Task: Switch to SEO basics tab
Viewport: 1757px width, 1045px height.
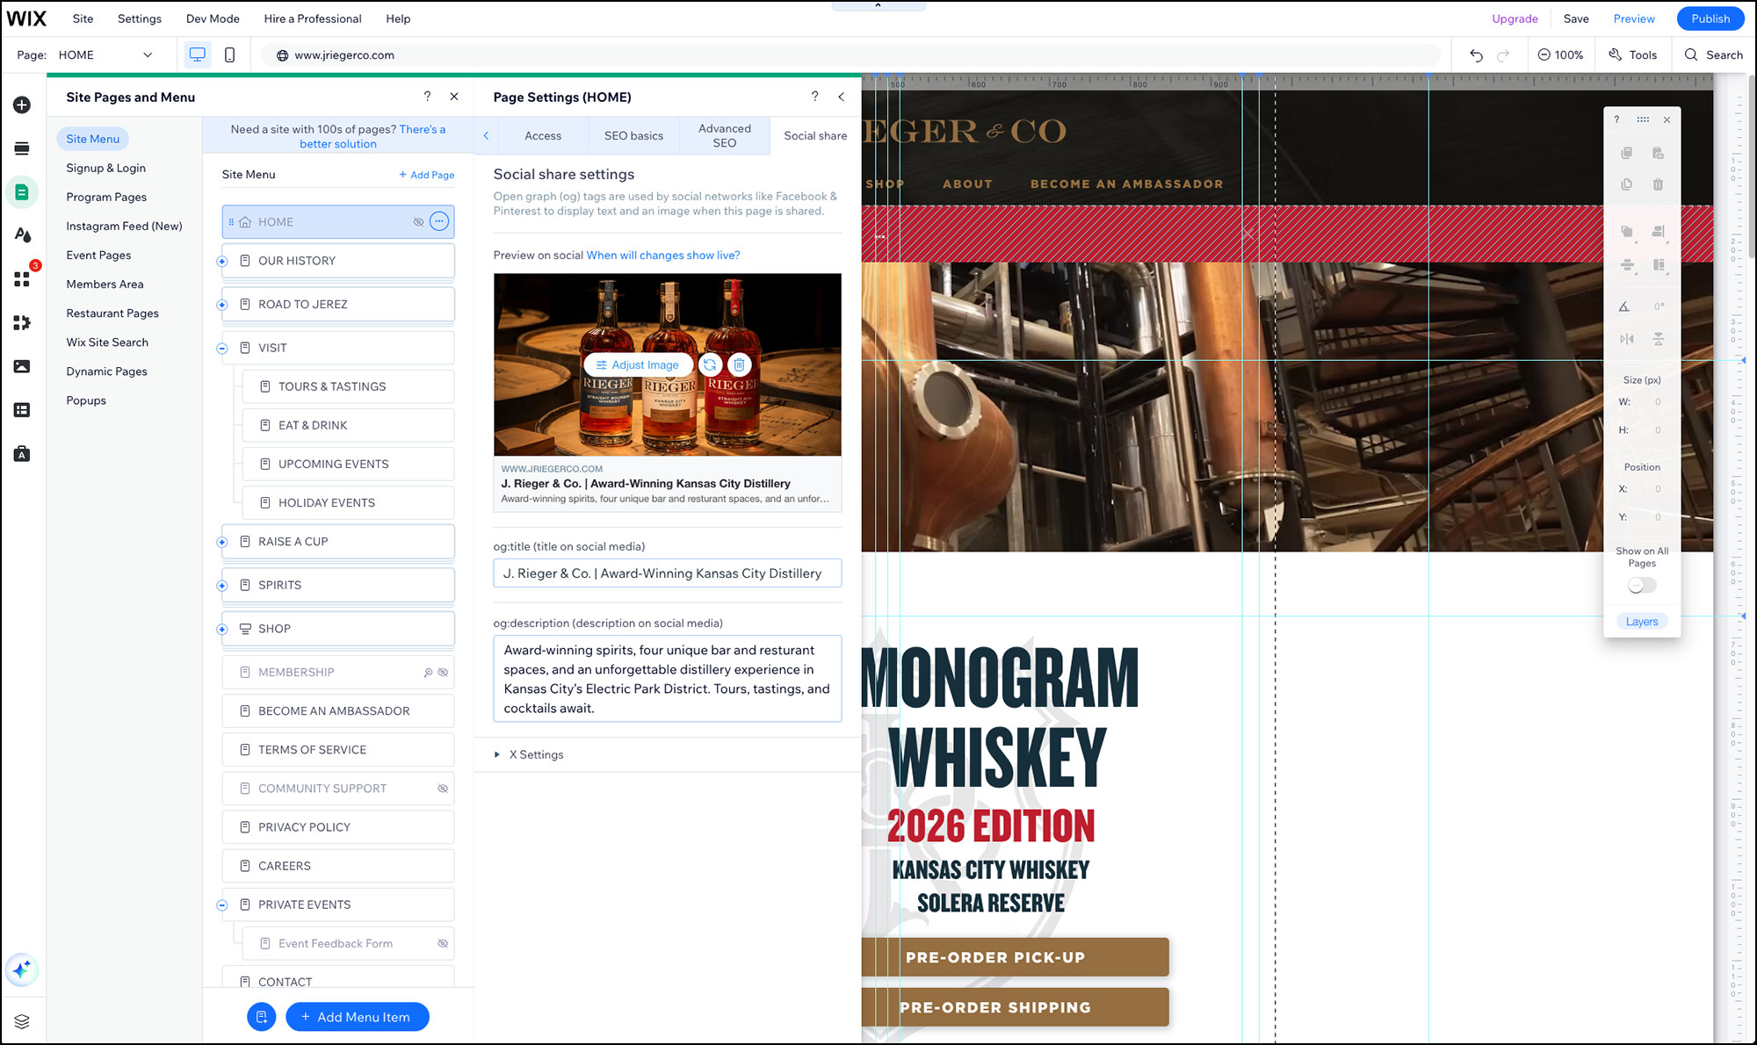Action: coord(633,136)
